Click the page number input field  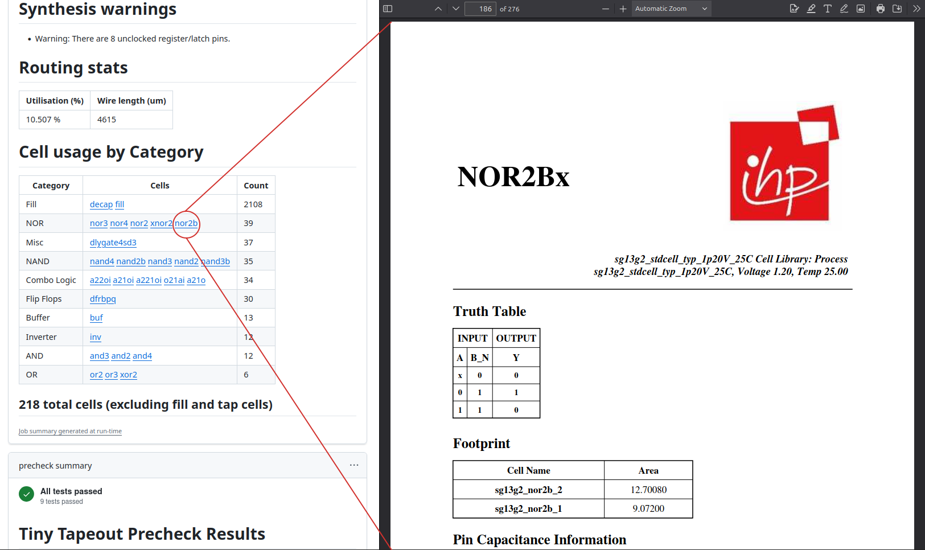(x=480, y=9)
